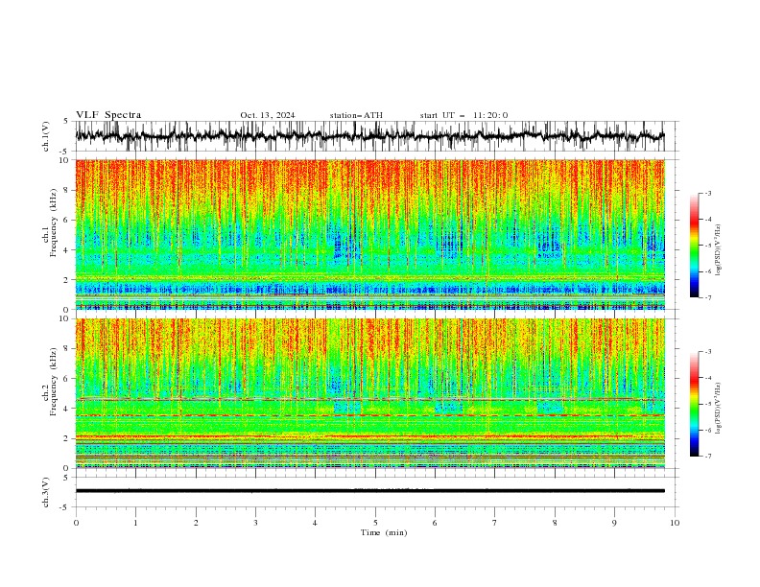Click the "5" tick on the time axis
This screenshot has height=587, width=760.
pos(375,523)
